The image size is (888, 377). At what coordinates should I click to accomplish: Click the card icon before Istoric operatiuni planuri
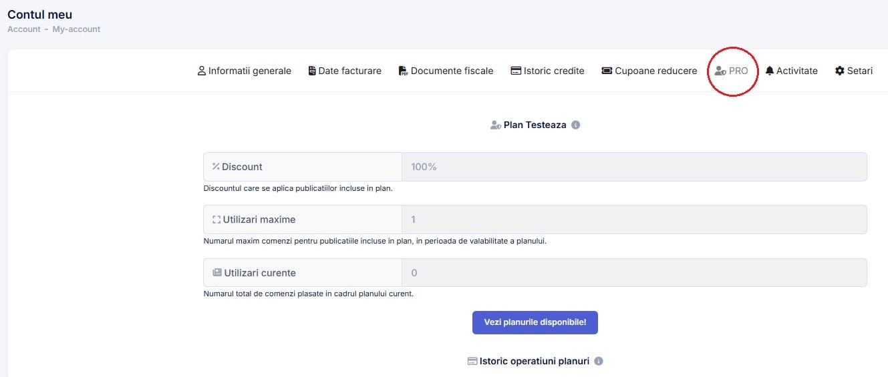point(472,361)
